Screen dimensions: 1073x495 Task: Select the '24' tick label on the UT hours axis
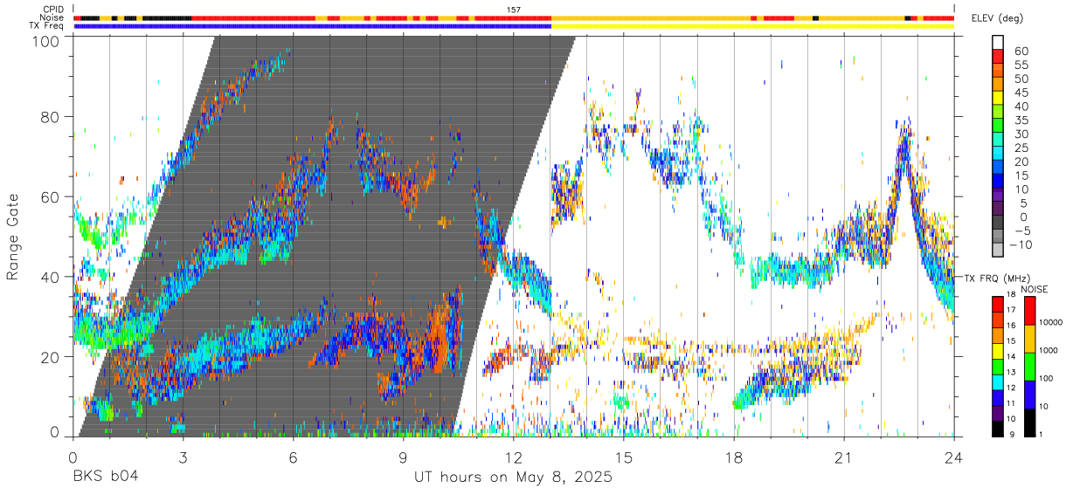tap(954, 457)
